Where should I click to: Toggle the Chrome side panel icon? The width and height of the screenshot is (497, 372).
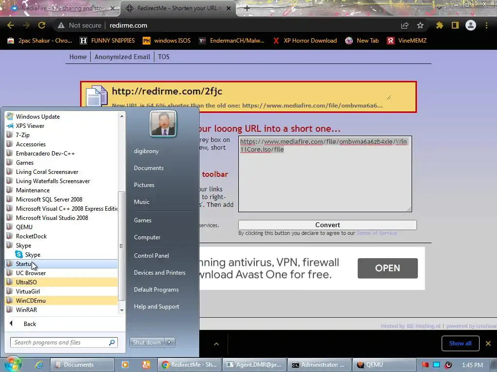pos(455,25)
